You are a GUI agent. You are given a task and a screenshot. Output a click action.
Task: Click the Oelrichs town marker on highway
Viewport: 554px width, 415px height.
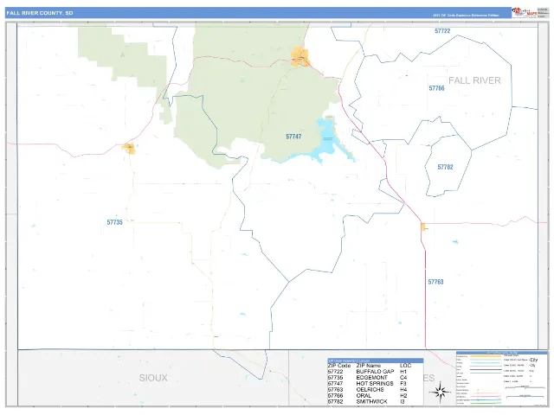(423, 227)
